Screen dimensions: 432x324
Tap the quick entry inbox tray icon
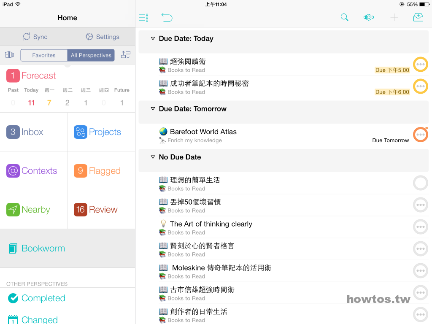point(418,17)
